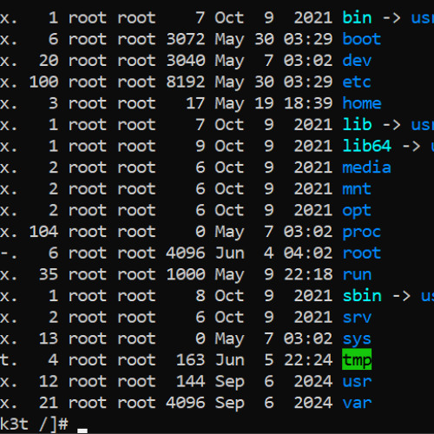Click the bin symlink name
This screenshot has width=434, height=434.
357,17
